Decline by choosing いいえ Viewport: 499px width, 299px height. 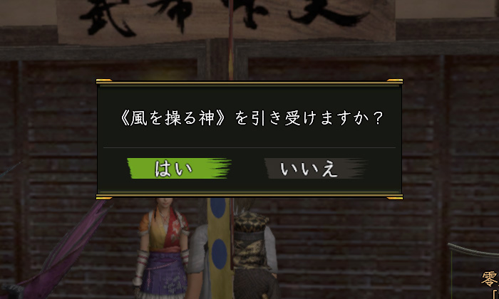pos(316,168)
